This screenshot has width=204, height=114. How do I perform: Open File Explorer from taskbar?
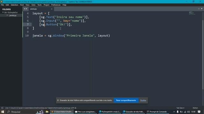(x=47, y=112)
